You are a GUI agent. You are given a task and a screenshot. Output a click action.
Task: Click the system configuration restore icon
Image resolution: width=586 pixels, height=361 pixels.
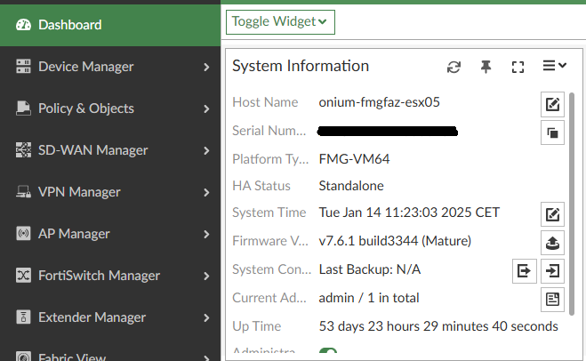coord(552,270)
